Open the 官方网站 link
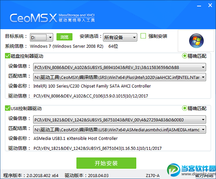Viewport: 216px width, 179px height. 204,176
